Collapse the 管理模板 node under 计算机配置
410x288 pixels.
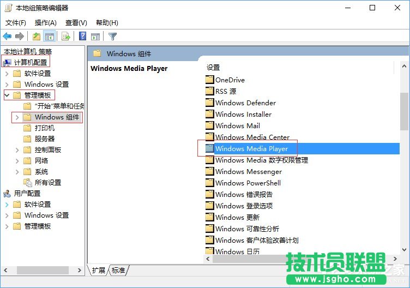tap(7, 95)
